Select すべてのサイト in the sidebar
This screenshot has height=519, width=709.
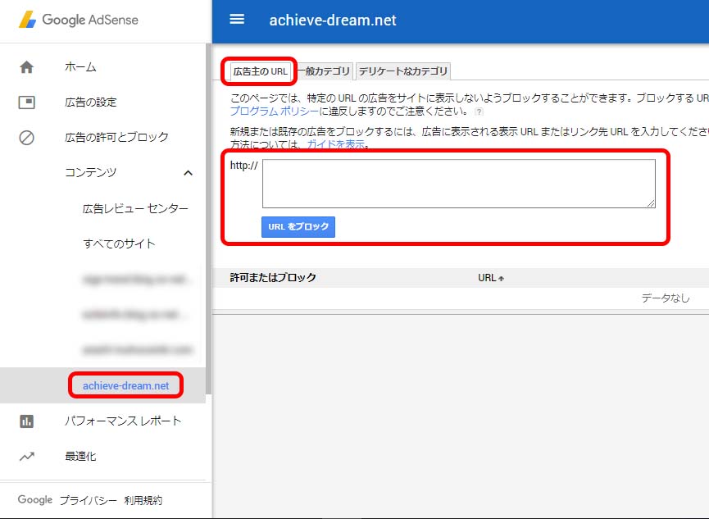point(119,244)
